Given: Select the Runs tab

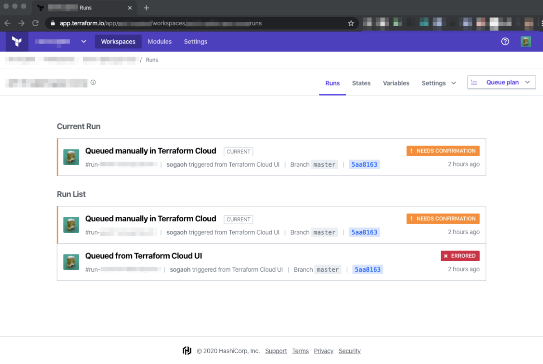Looking at the screenshot, I should click(x=333, y=83).
